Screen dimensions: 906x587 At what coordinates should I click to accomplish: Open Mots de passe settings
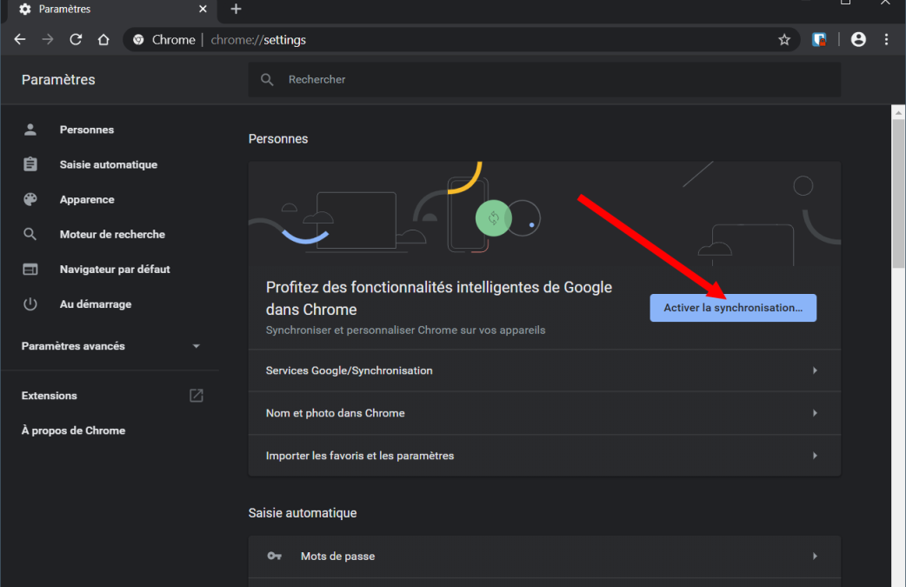point(543,557)
